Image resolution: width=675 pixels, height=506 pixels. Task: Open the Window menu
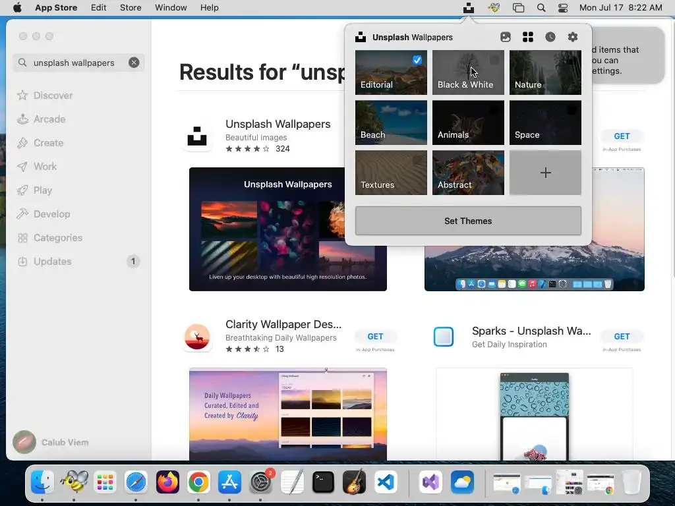[171, 8]
